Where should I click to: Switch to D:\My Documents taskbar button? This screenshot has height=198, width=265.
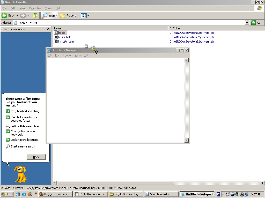[126, 194]
